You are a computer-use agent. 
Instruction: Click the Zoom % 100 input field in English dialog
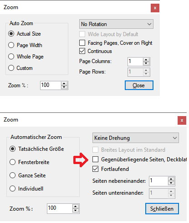point(51,85)
